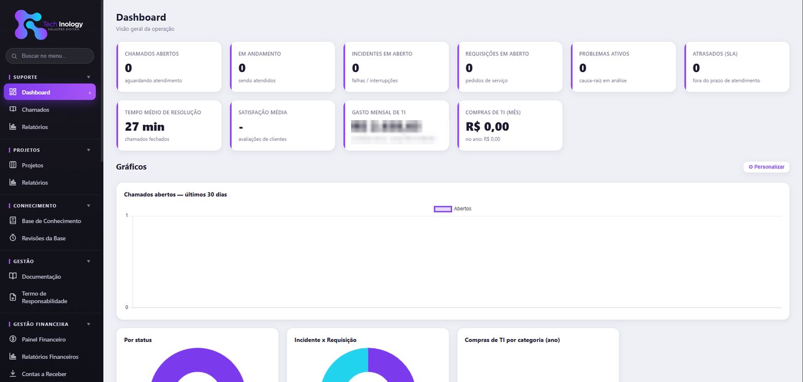Click the Contas a Receber download icon
Viewport: 803px width, 382px height.
[13, 373]
